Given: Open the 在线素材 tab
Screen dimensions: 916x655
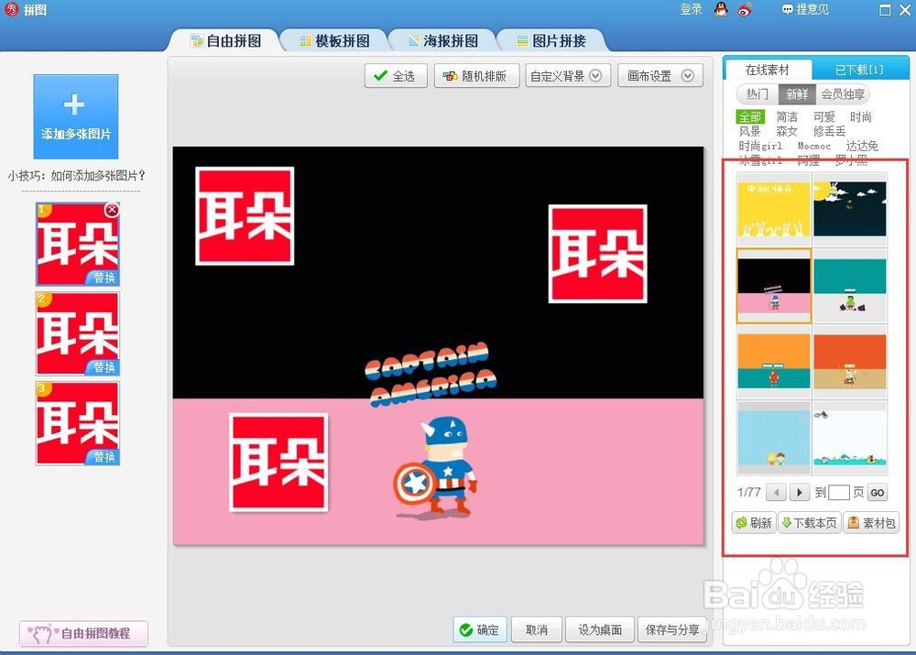Looking at the screenshot, I should tap(767, 71).
